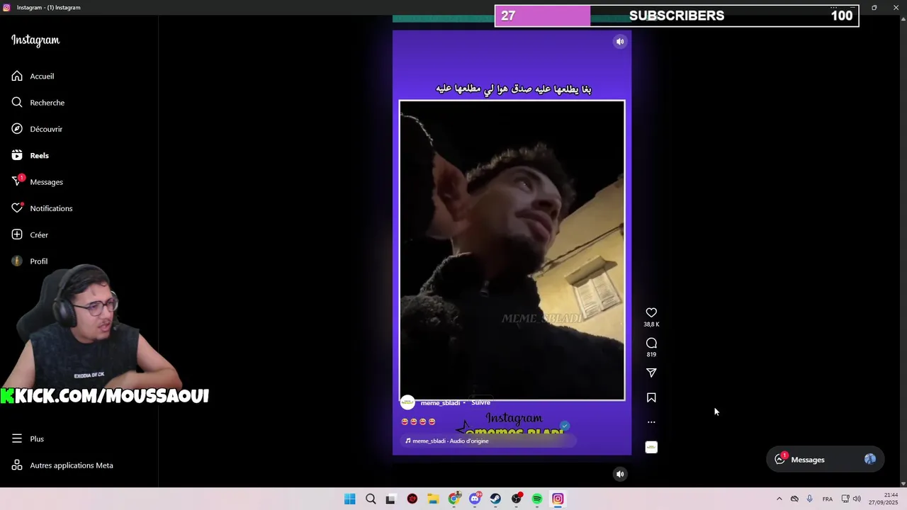
Task: Click the meme_sbladi profile picture
Action: coord(407,402)
